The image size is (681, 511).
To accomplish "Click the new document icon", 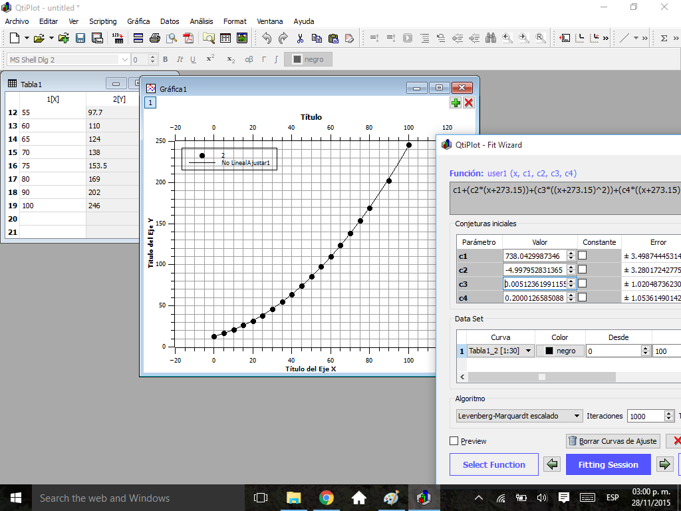I will (x=15, y=38).
